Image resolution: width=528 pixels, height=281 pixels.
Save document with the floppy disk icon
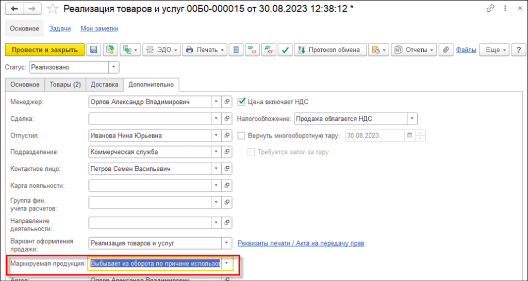point(94,50)
